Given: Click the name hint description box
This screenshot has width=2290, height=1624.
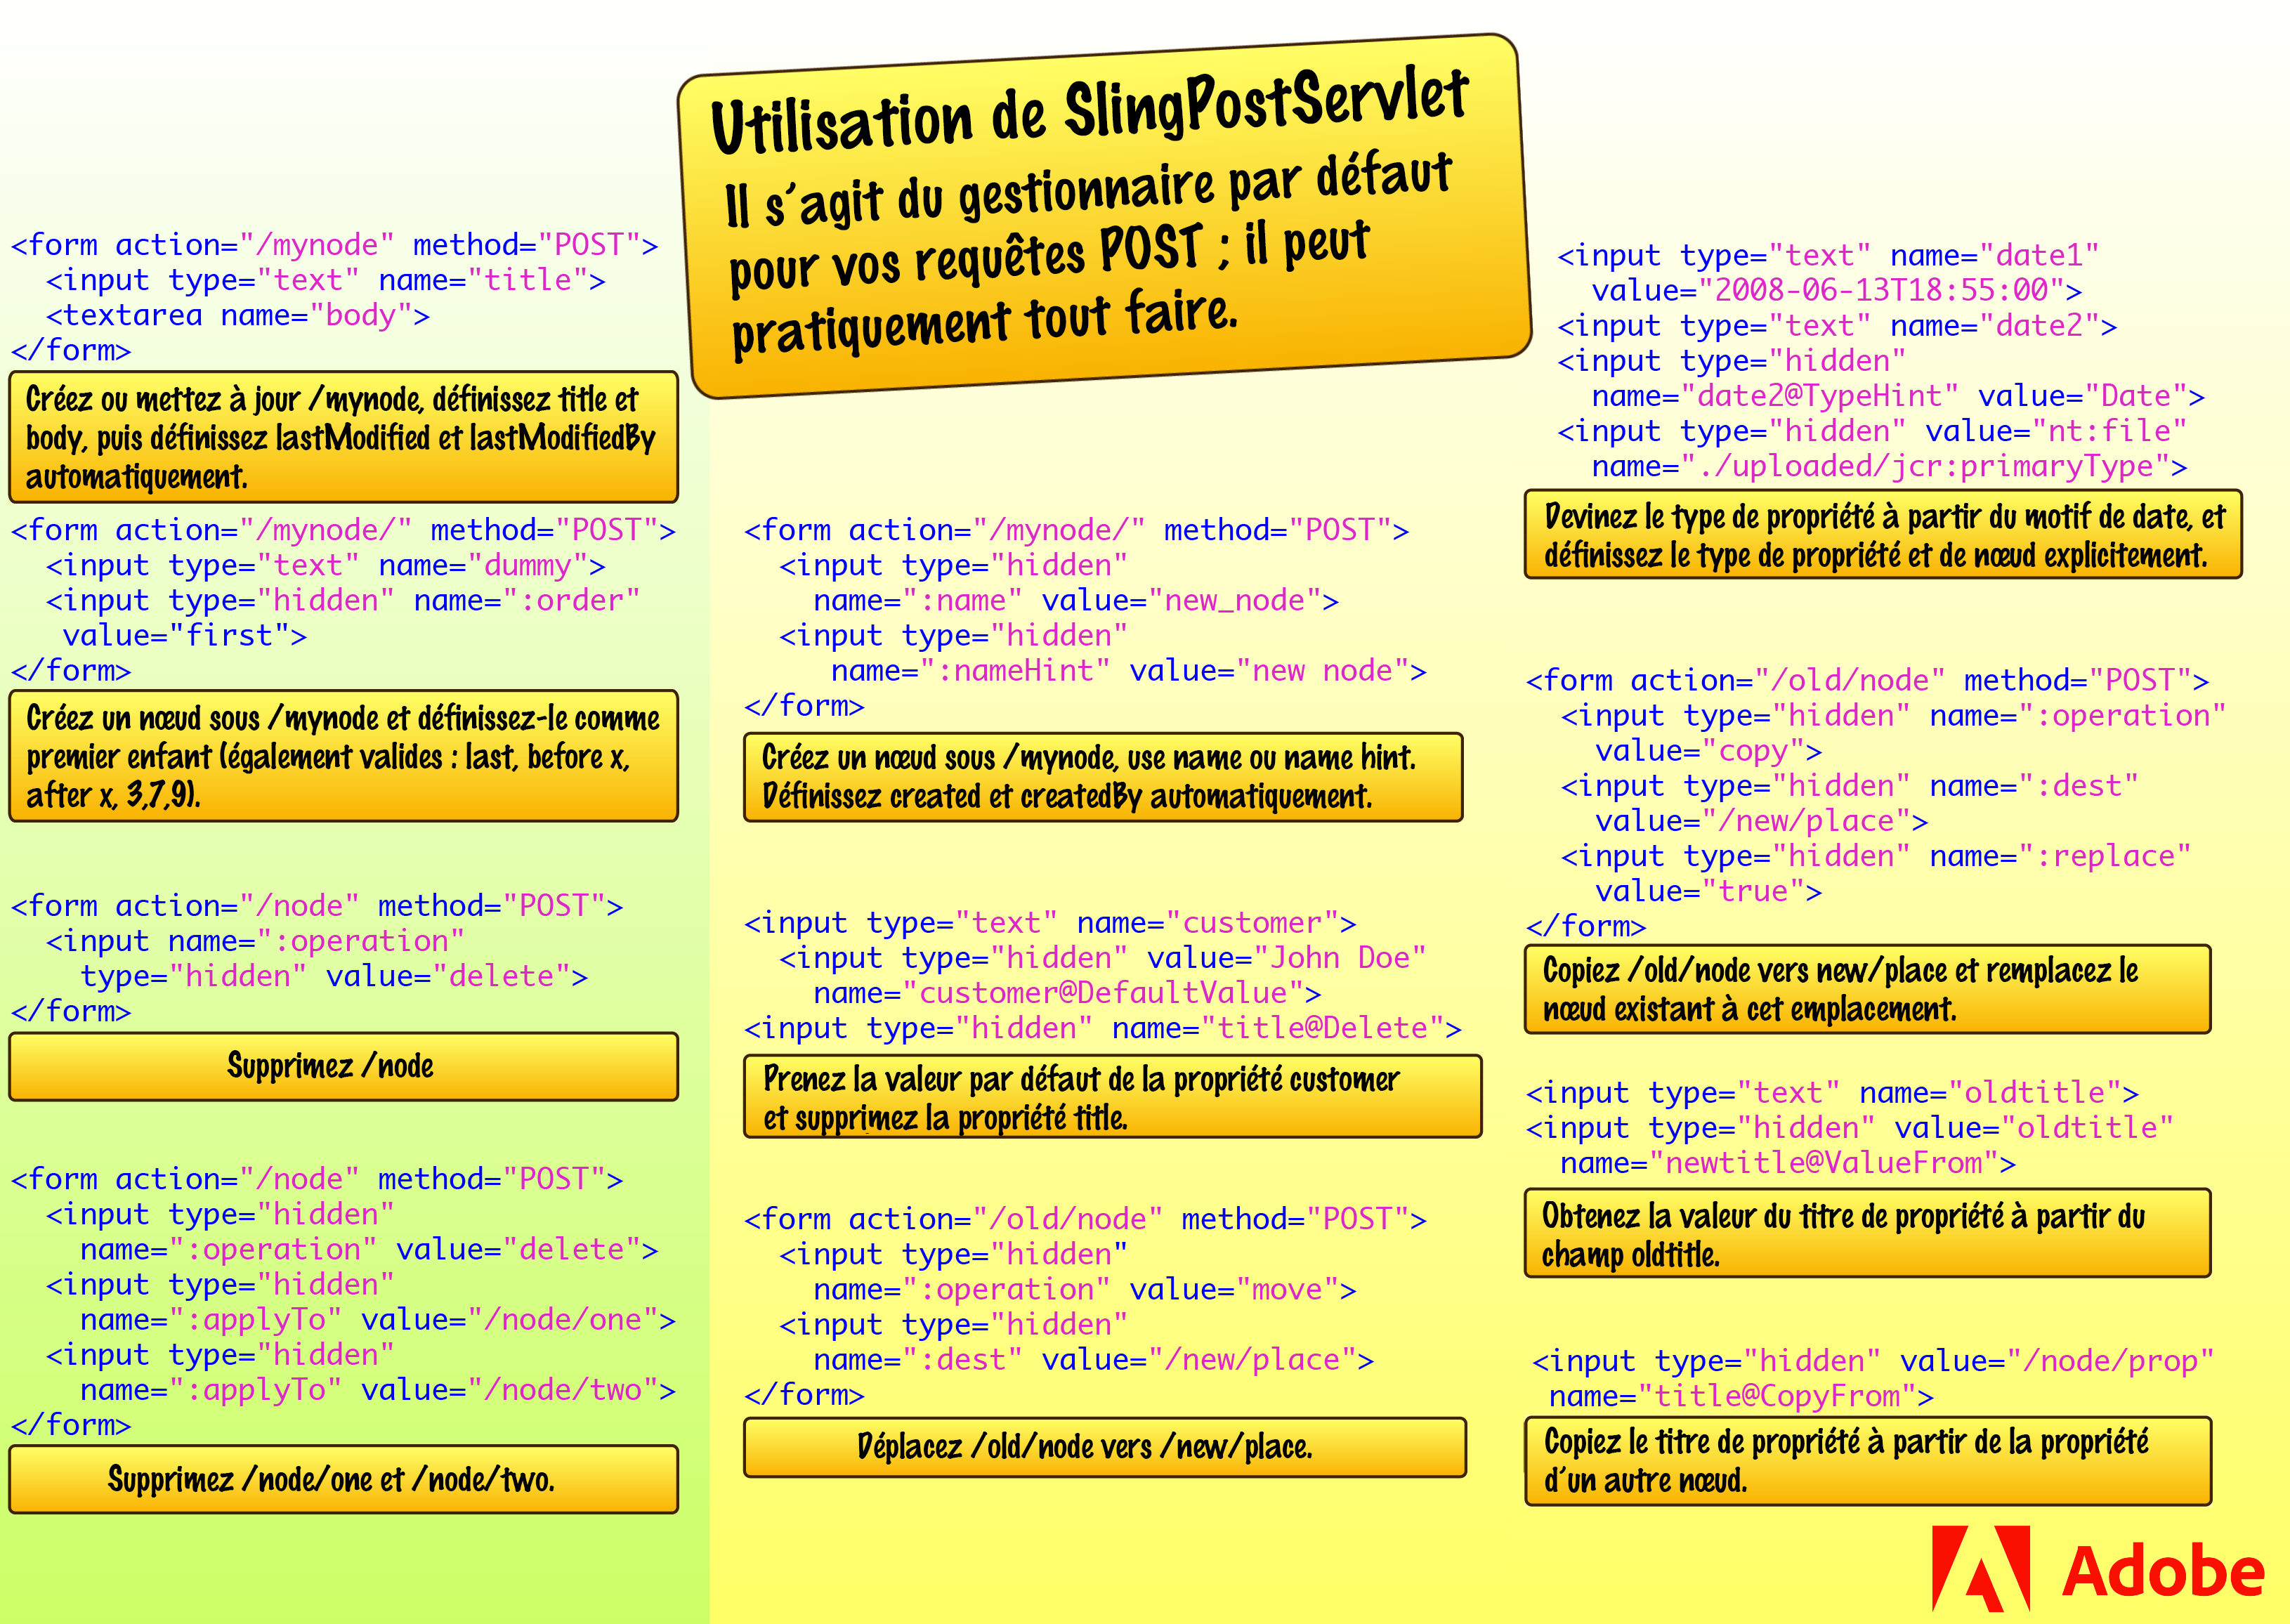Looking at the screenshot, I should coord(1102,777).
